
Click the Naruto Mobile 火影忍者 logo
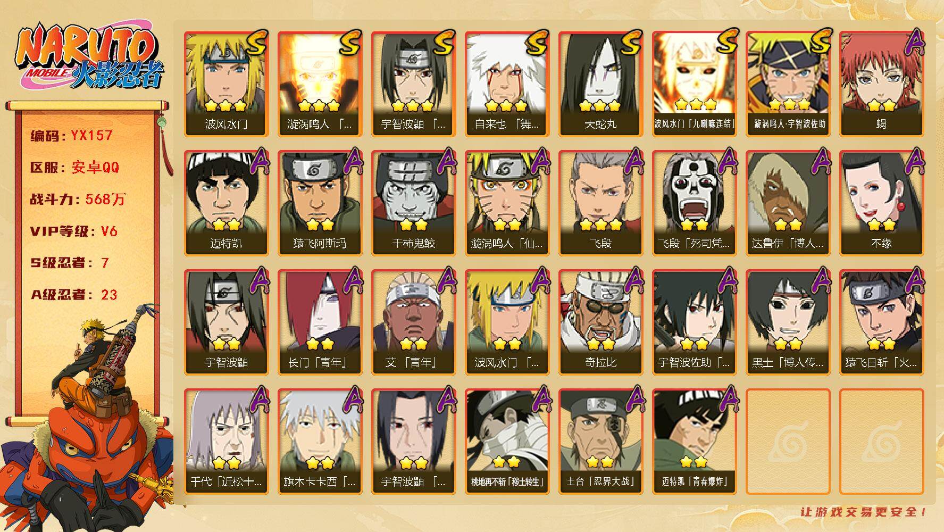88,57
